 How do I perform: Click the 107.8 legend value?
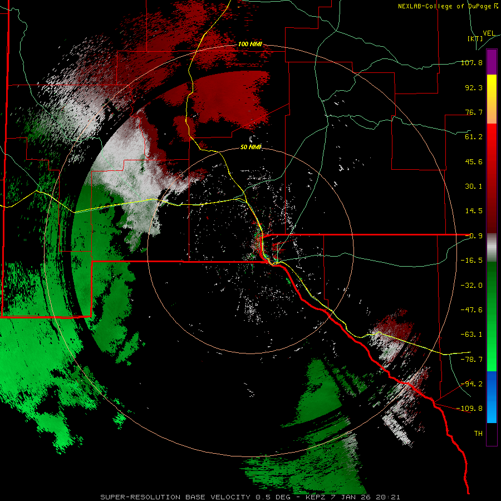click(x=471, y=62)
